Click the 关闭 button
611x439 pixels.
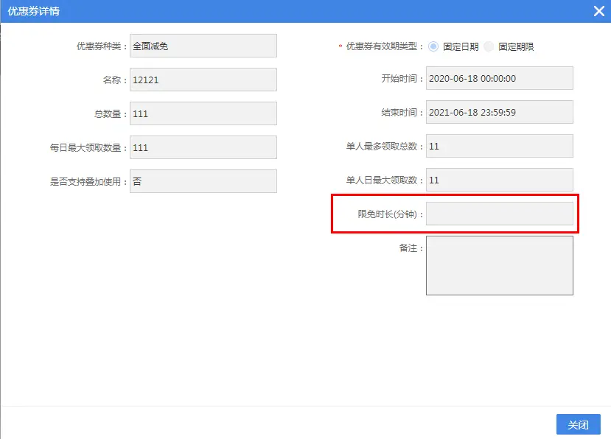tap(578, 425)
